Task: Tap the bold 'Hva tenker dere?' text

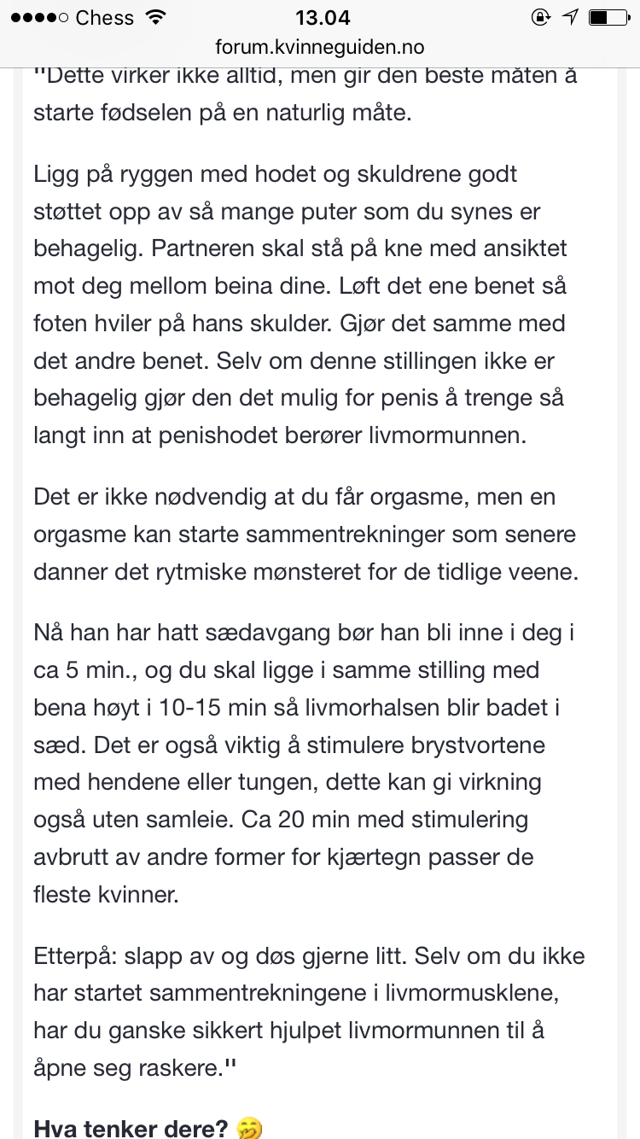Action: [x=131, y=1128]
